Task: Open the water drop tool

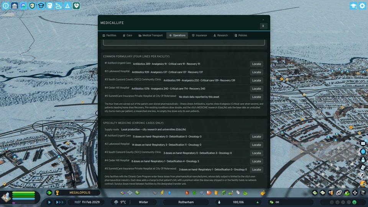Action: coord(169,193)
